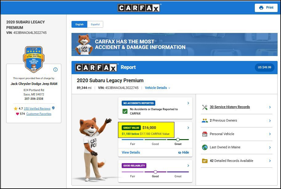Click the globe icon for Last Owned
The image size is (281, 189).
point(205,147)
